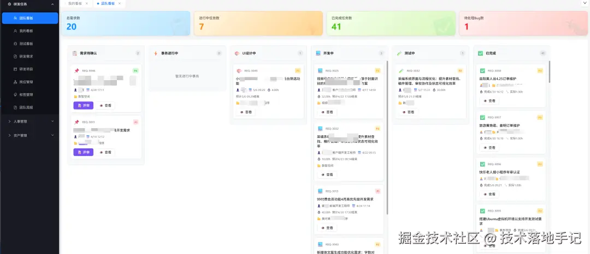
Task: Click 查看 button on card REQ-3046
Action: click(105, 105)
